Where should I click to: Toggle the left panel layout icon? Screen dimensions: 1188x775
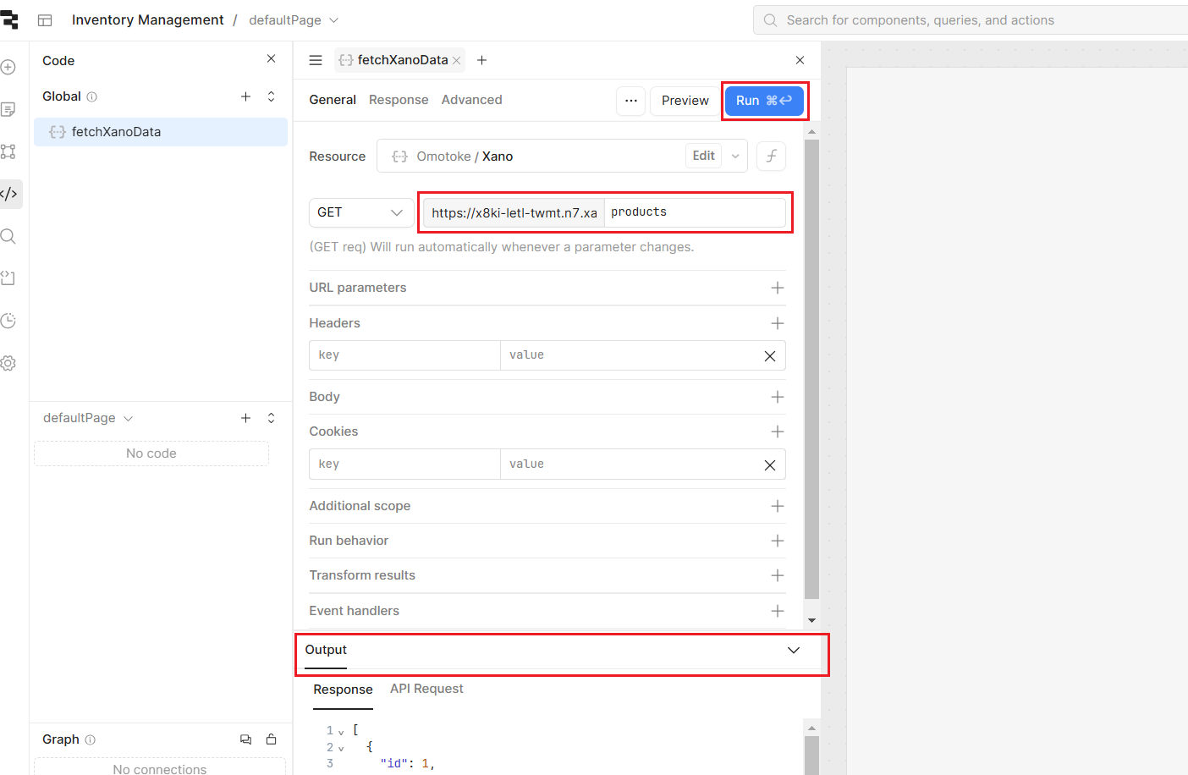[x=46, y=20]
